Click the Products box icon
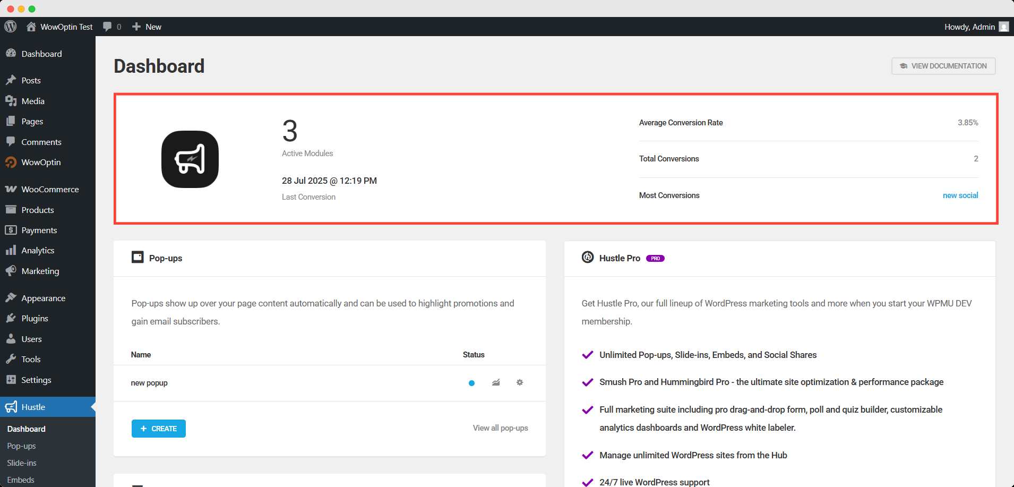Image resolution: width=1014 pixels, height=487 pixels. click(11, 210)
